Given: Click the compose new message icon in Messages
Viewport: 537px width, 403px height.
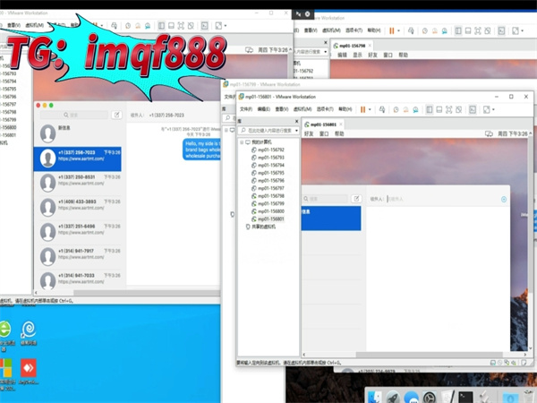Looking at the screenshot, I should pos(116,115).
